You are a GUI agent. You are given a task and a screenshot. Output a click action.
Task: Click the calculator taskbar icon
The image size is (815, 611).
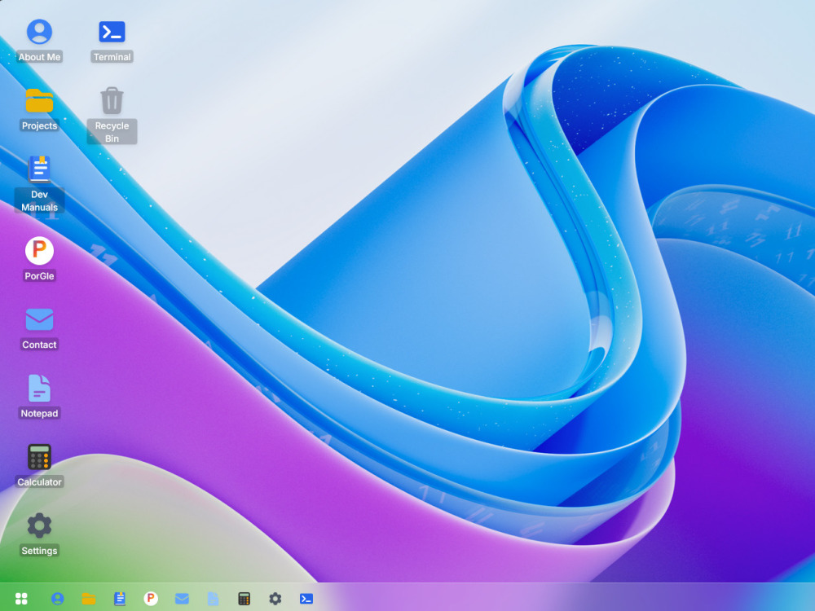244,599
